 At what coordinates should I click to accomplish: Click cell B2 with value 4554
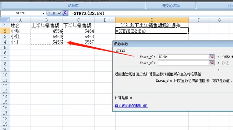click(47, 31)
